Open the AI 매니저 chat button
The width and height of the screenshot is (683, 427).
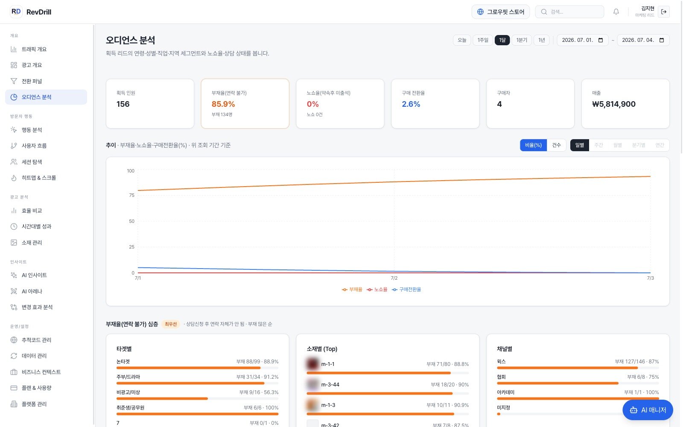(648, 410)
